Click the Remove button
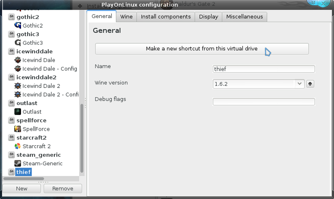This screenshot has width=334, height=199. coord(63,189)
